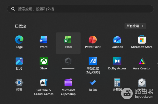This screenshot has height=104, width=158.
Task: Open the clock app icon
Action: click(142, 83)
